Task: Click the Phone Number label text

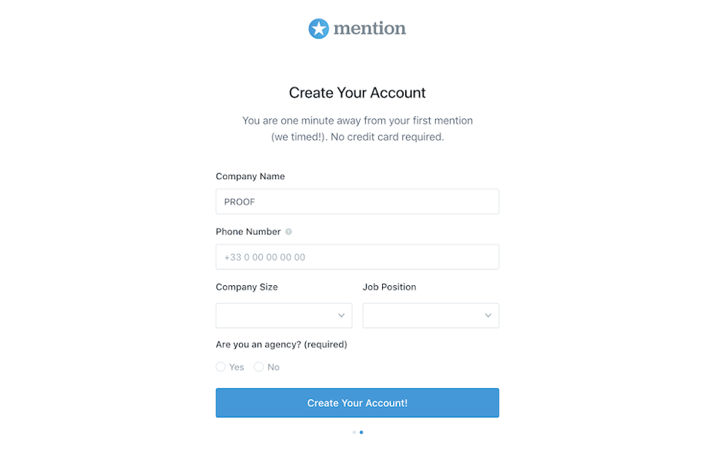Action: pos(248,231)
